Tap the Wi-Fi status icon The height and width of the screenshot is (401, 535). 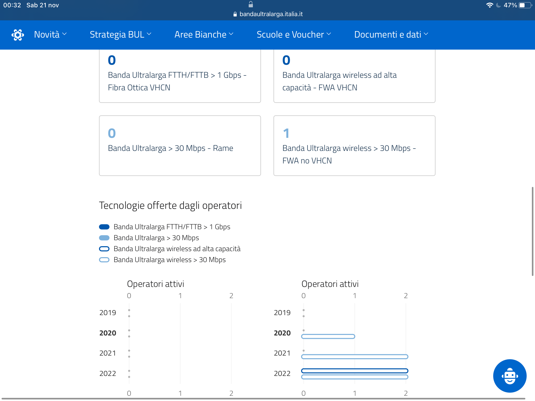pyautogui.click(x=489, y=5)
